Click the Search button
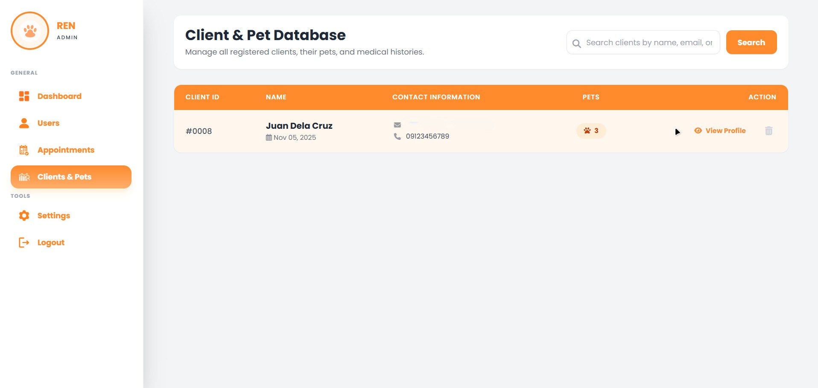818x388 pixels. 751,42
